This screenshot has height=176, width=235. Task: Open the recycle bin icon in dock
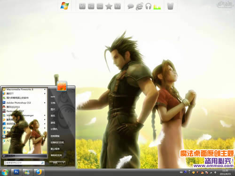coord(170,6)
